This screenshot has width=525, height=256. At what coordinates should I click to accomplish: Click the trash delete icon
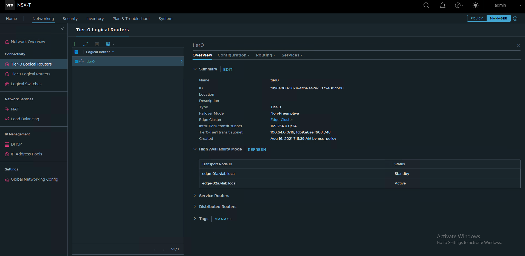[x=97, y=44]
